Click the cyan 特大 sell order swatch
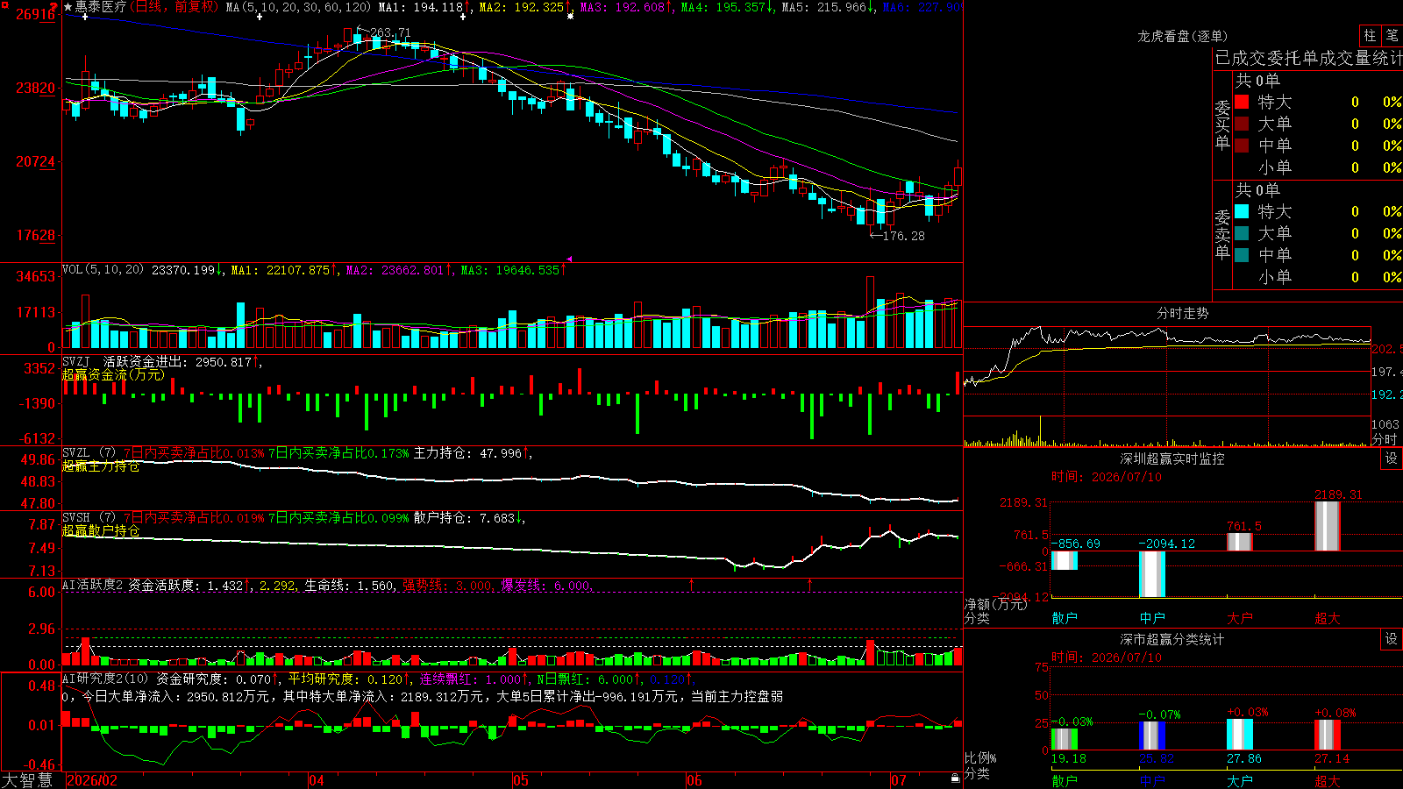Viewport: 1403px width, 789px height. 1242,211
